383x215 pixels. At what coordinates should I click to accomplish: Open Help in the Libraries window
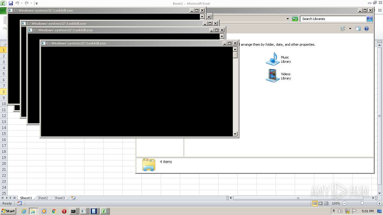367,29
